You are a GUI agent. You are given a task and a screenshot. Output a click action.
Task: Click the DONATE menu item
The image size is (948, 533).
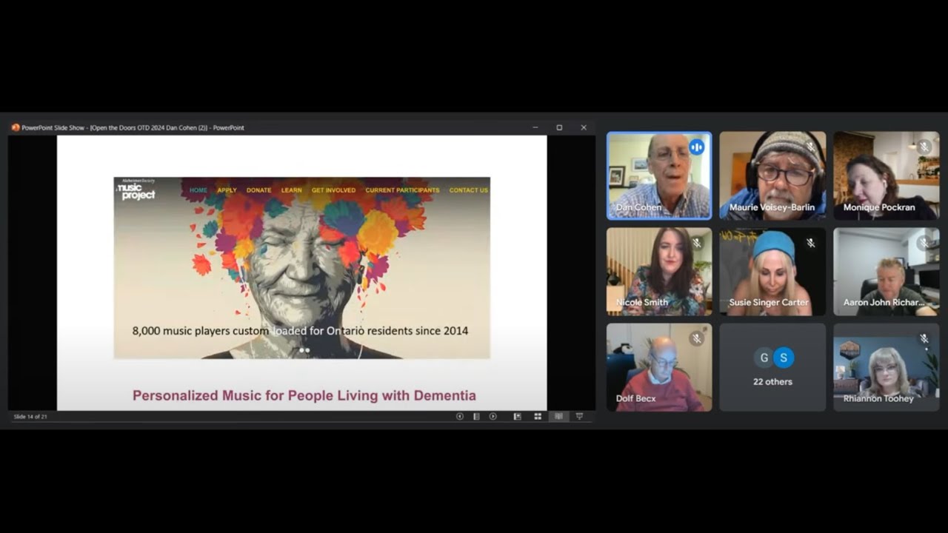point(258,190)
